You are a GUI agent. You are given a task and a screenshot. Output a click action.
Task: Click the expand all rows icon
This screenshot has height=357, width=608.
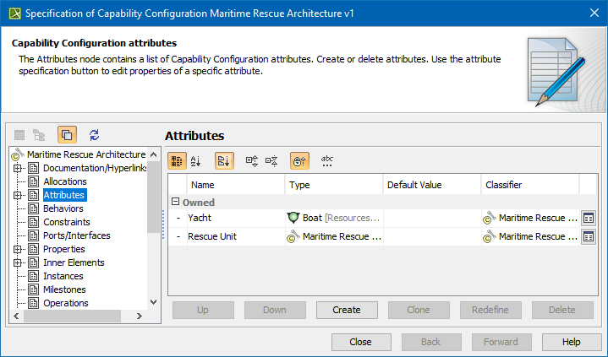pos(252,160)
